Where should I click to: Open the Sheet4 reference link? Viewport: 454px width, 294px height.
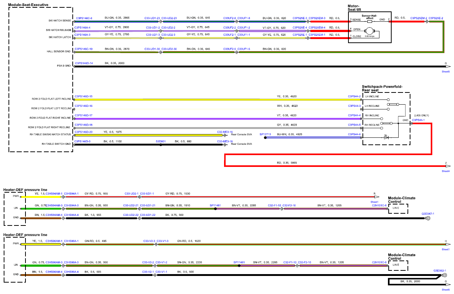[x=446, y=171]
